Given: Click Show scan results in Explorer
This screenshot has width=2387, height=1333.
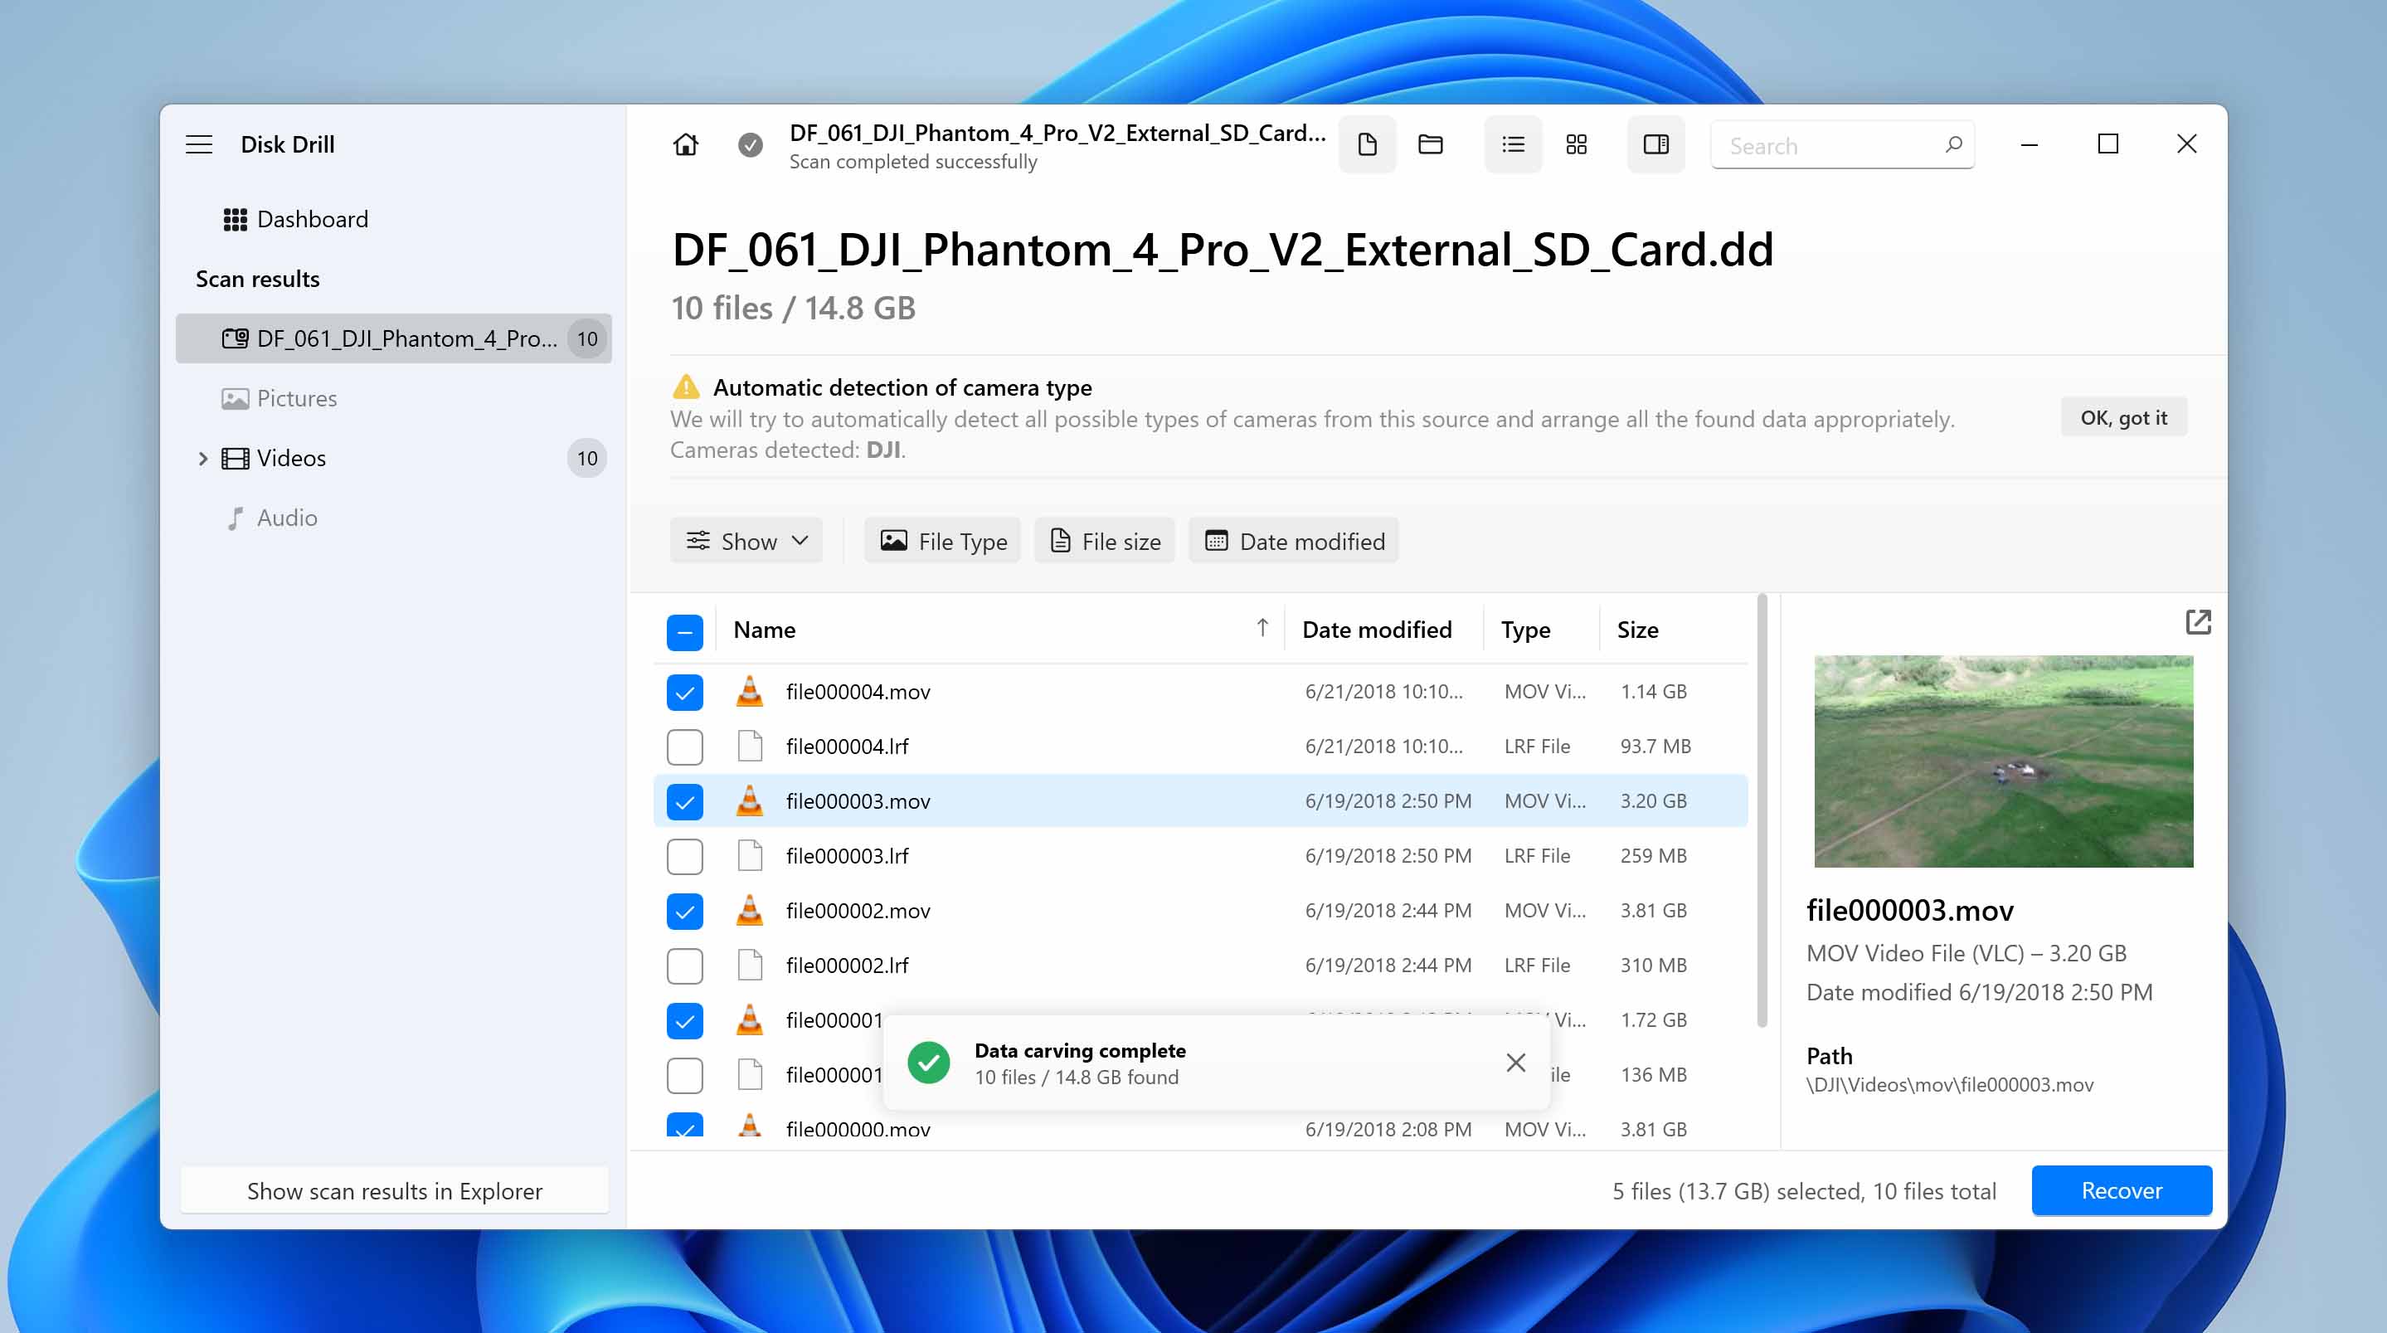Looking at the screenshot, I should (395, 1190).
